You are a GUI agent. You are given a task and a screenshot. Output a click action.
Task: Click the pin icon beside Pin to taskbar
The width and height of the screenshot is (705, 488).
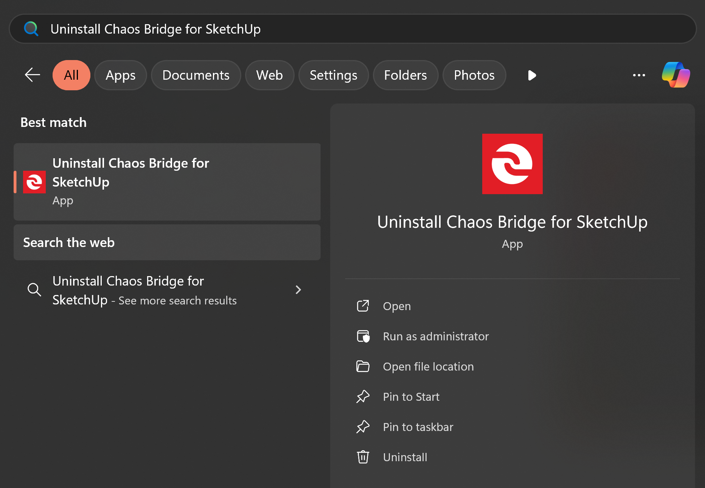[363, 427]
